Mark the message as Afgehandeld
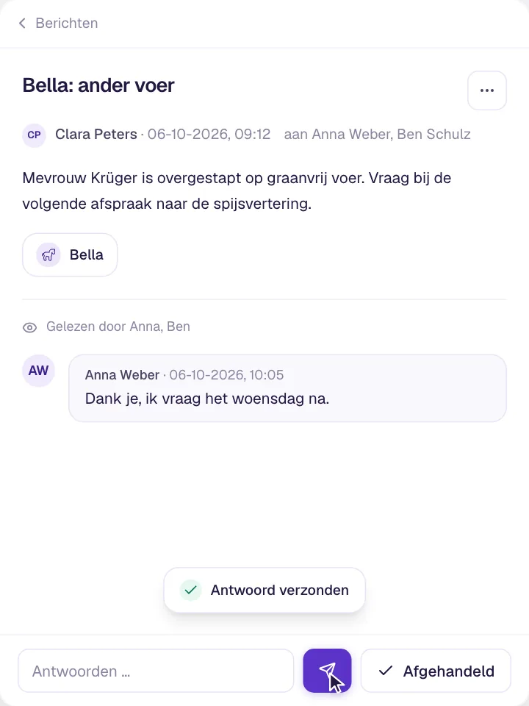Image resolution: width=529 pixels, height=706 pixels. point(436,671)
